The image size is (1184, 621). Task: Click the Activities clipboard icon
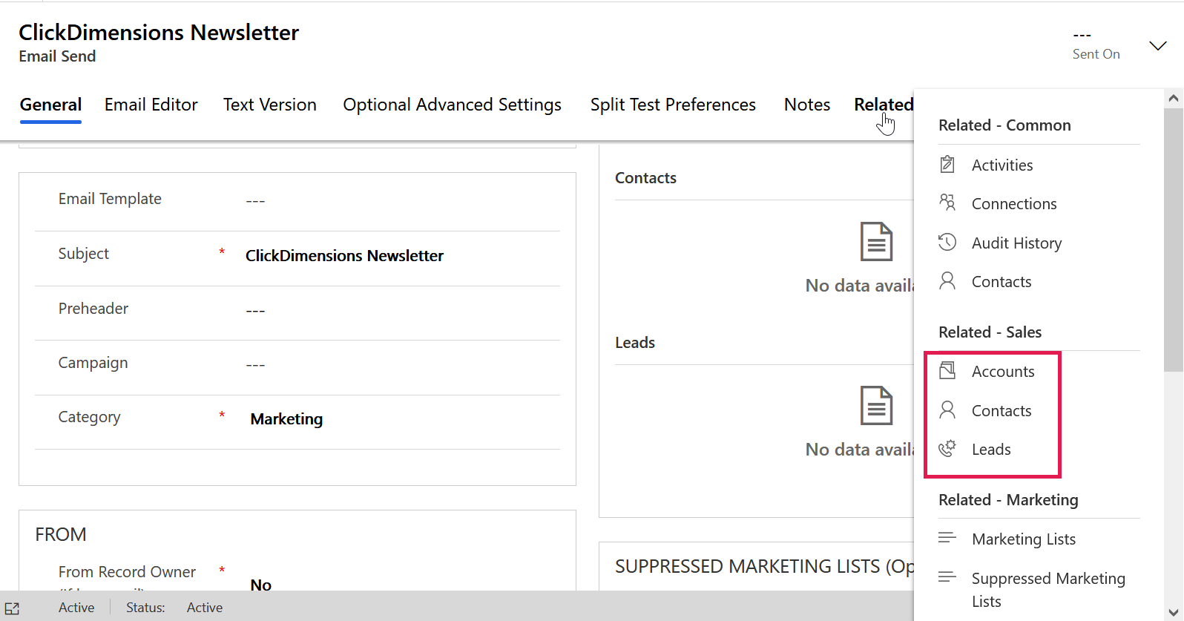(x=947, y=165)
